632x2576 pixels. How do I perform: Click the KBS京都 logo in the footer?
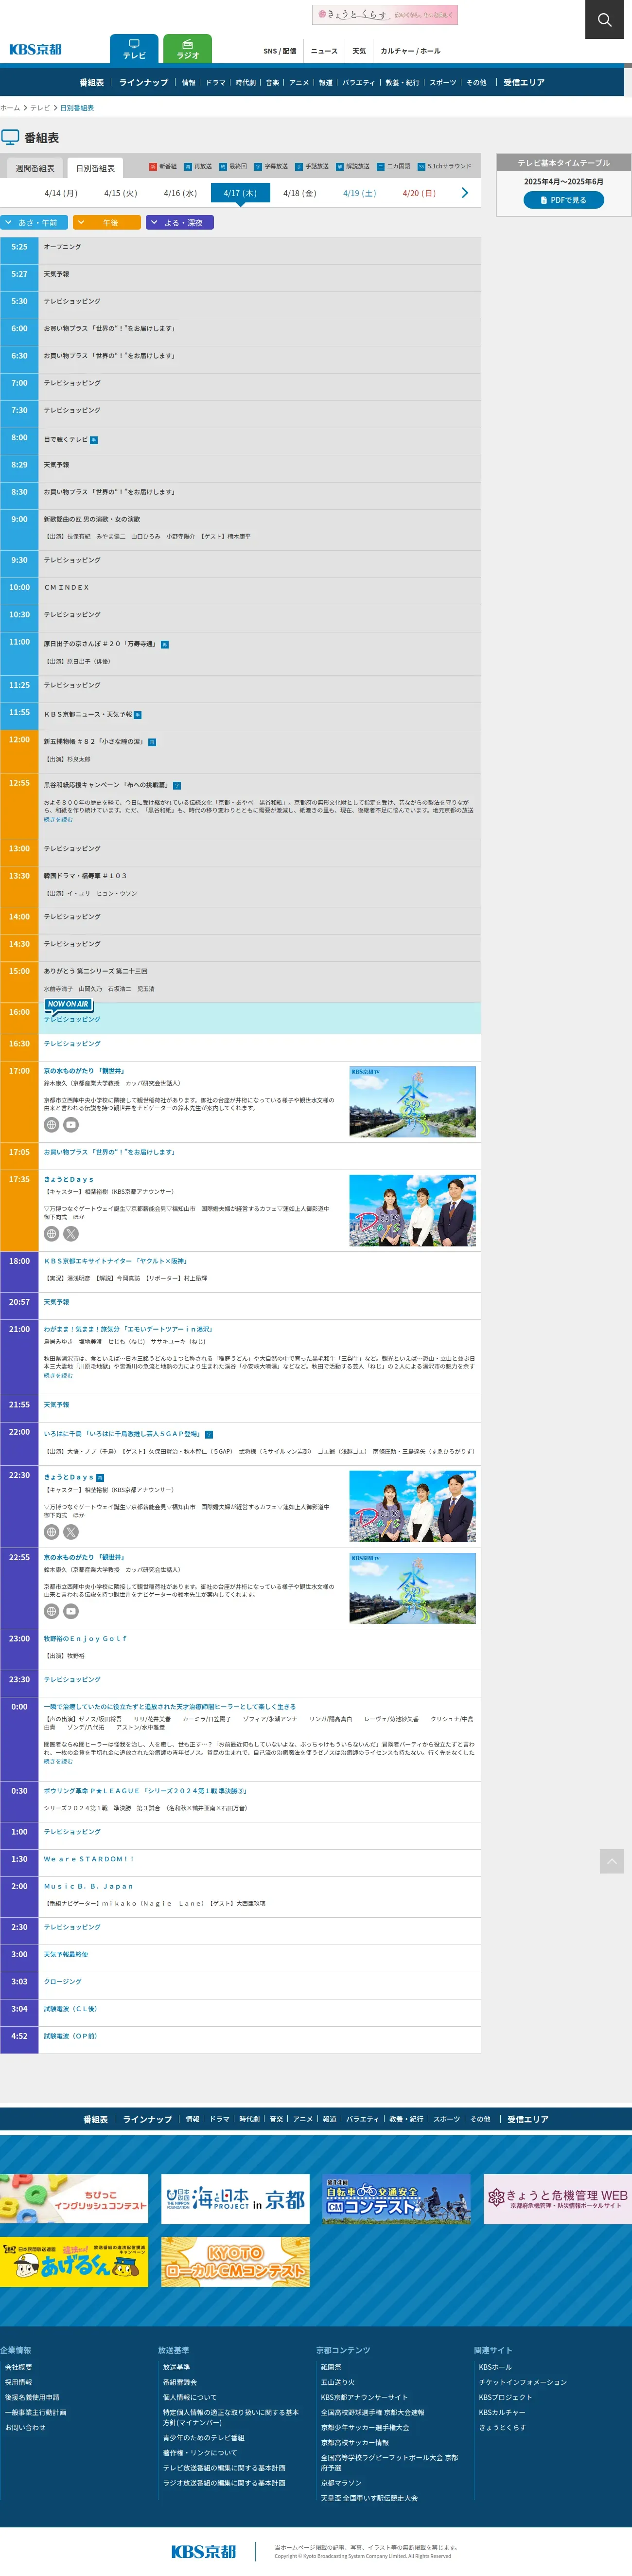pos(203,2551)
